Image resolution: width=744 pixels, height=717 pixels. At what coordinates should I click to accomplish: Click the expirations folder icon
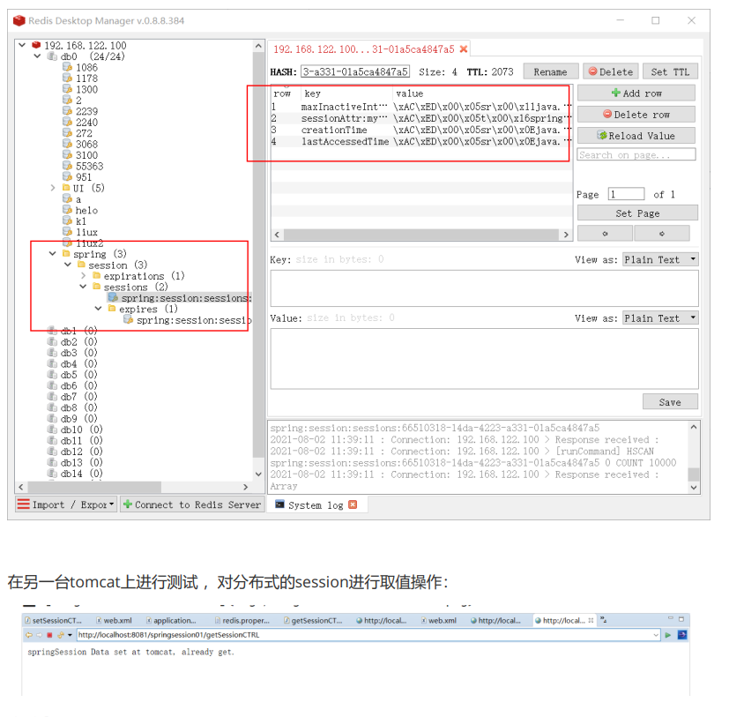coord(97,276)
